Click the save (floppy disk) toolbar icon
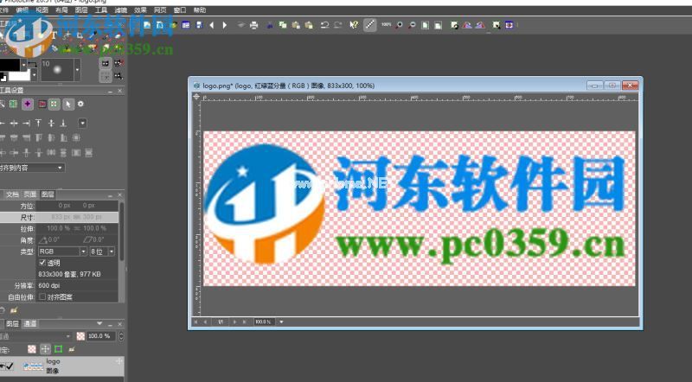 (200, 25)
